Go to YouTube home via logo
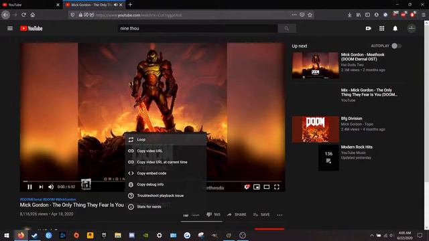Image resolution: width=429 pixels, height=241 pixels. point(32,28)
